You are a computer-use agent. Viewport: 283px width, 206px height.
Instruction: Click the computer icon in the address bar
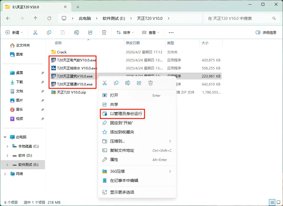(x=64, y=18)
